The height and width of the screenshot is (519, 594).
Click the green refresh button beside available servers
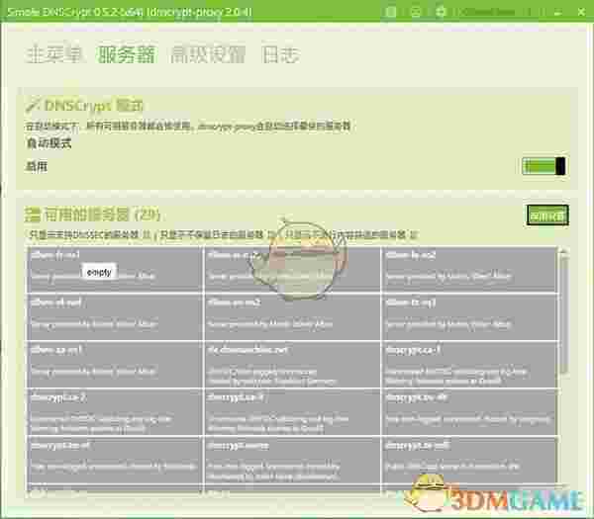click(x=547, y=216)
